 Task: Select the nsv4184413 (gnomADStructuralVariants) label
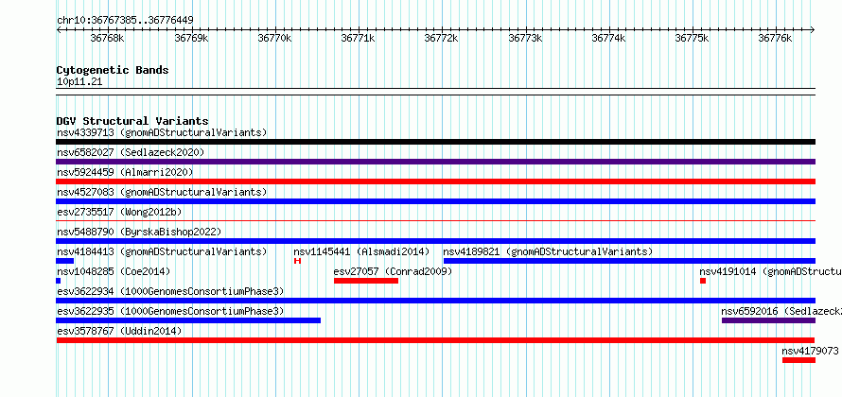tap(162, 251)
